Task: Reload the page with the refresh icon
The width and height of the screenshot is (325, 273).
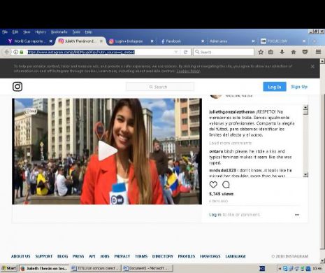Action: tap(185, 52)
